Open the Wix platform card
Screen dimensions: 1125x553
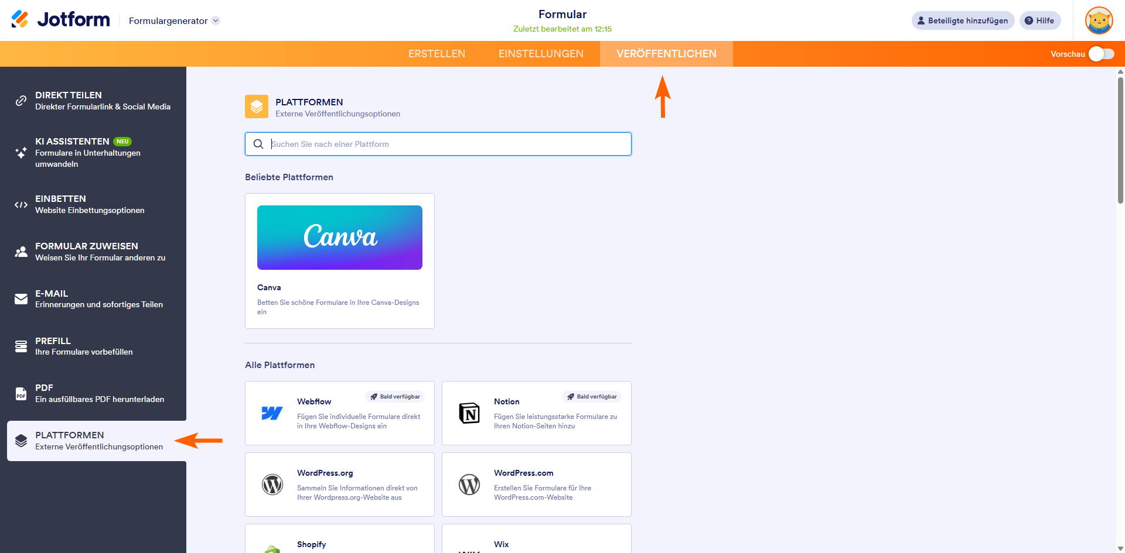[537, 538]
